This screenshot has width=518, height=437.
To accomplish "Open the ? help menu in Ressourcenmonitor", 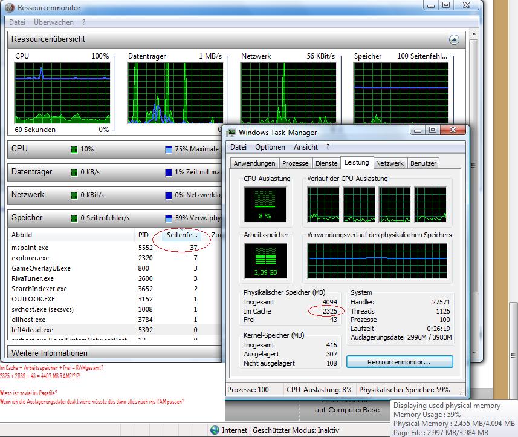I will pyautogui.click(x=83, y=22).
